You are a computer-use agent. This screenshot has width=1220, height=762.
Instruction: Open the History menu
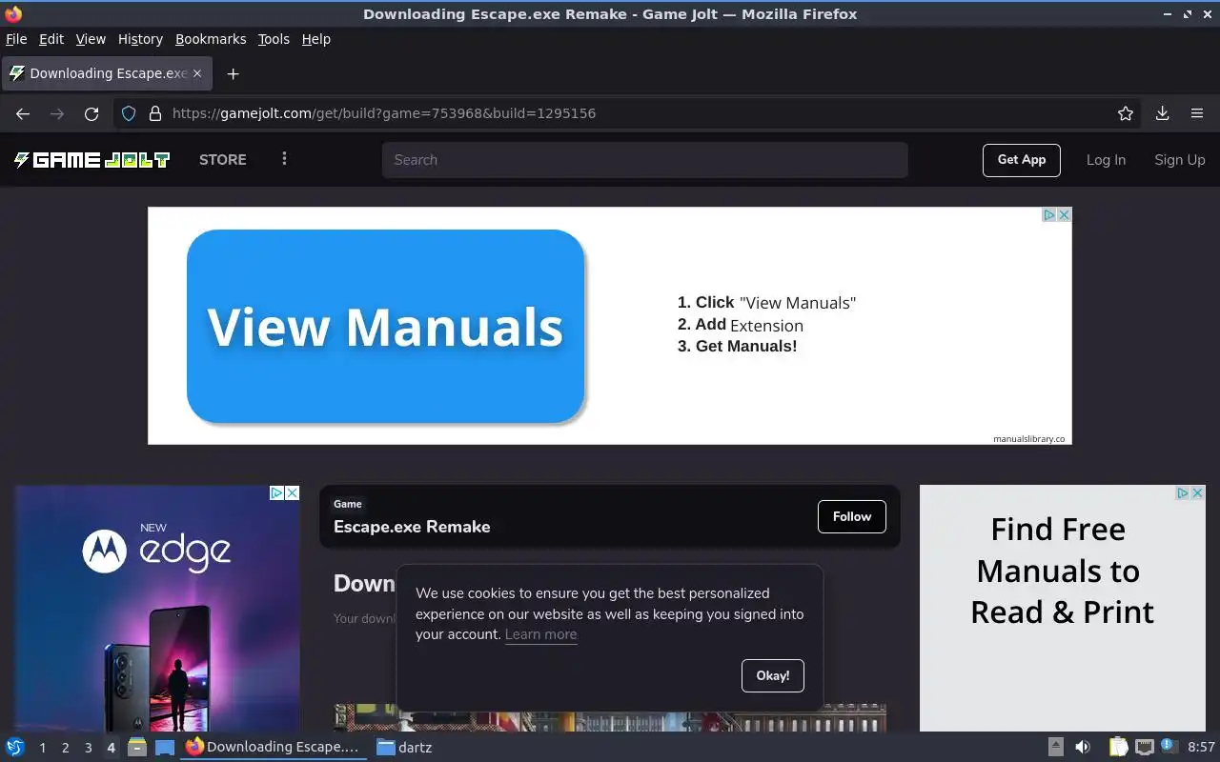(x=140, y=39)
